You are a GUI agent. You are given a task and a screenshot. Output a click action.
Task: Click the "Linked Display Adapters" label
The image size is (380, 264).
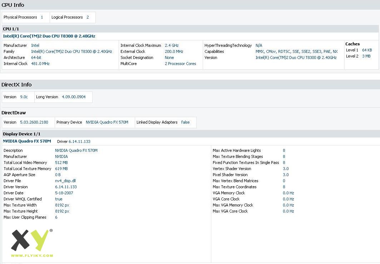157,122
